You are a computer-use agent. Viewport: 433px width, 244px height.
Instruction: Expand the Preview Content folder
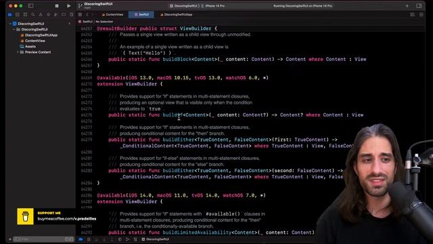click(18, 52)
